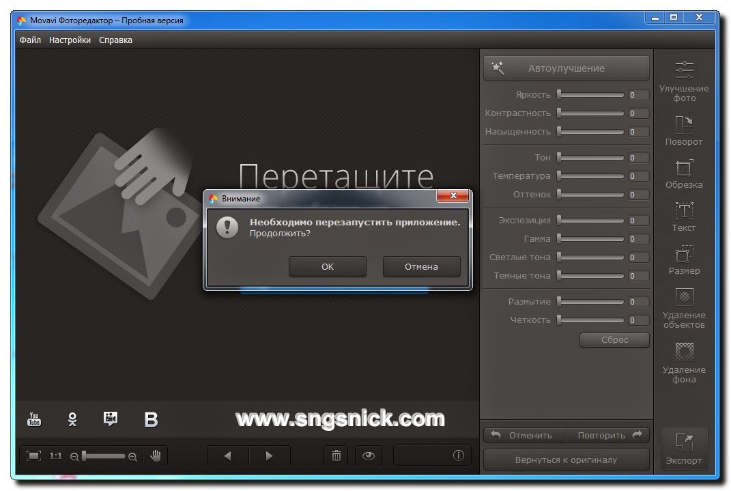731x491 pixels.
Task: Click the Светлые тона slider
Action: (x=590, y=257)
